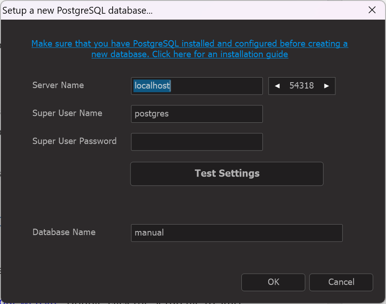Decrease the port number with left arrow

(x=277, y=86)
